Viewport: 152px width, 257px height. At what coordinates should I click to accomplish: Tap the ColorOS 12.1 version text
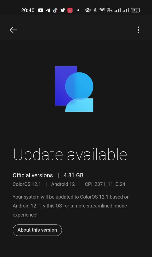pos(27,184)
